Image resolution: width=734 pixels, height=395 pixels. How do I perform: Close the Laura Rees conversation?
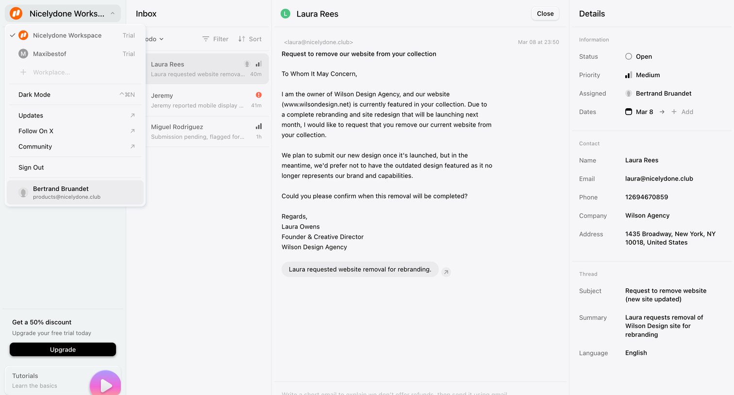(545, 14)
